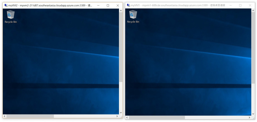
Task: Open myVM1 remote desktop title bar icon
Action: click(128, 5)
